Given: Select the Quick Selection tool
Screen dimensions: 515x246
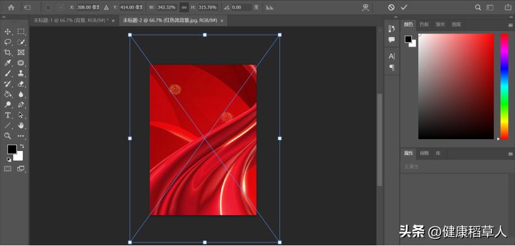Looking at the screenshot, I should [21, 42].
